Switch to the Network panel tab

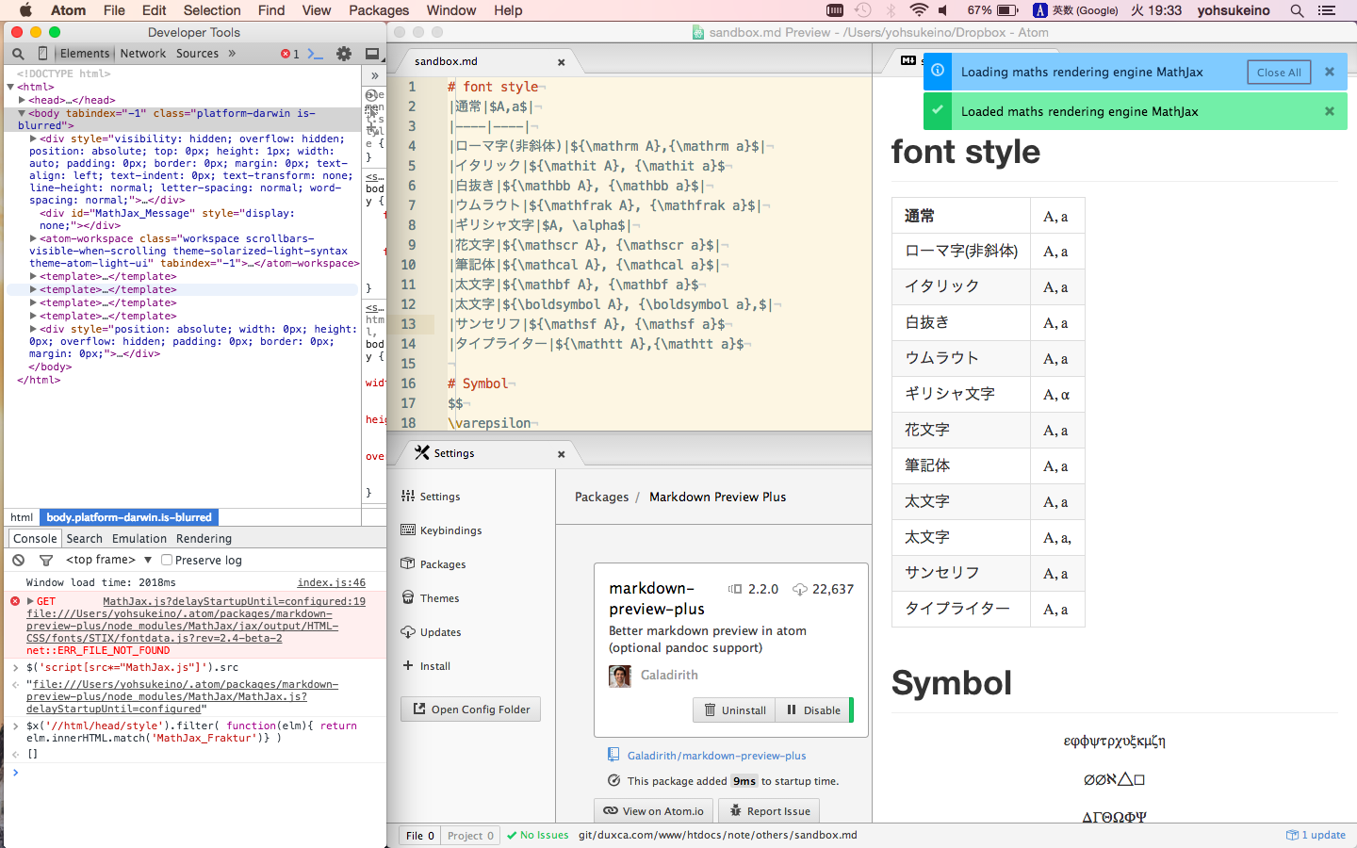(143, 54)
